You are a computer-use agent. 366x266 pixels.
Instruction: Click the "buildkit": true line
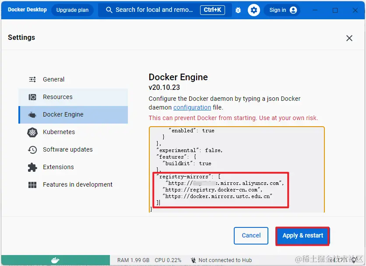(x=187, y=163)
